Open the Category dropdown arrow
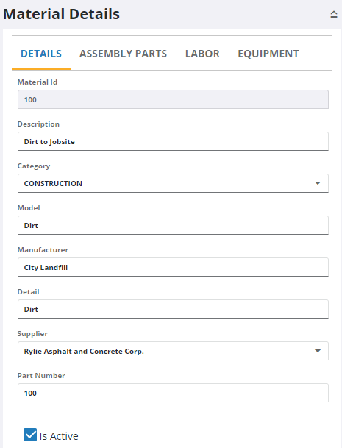Image resolution: width=342 pixels, height=448 pixels. click(x=318, y=183)
